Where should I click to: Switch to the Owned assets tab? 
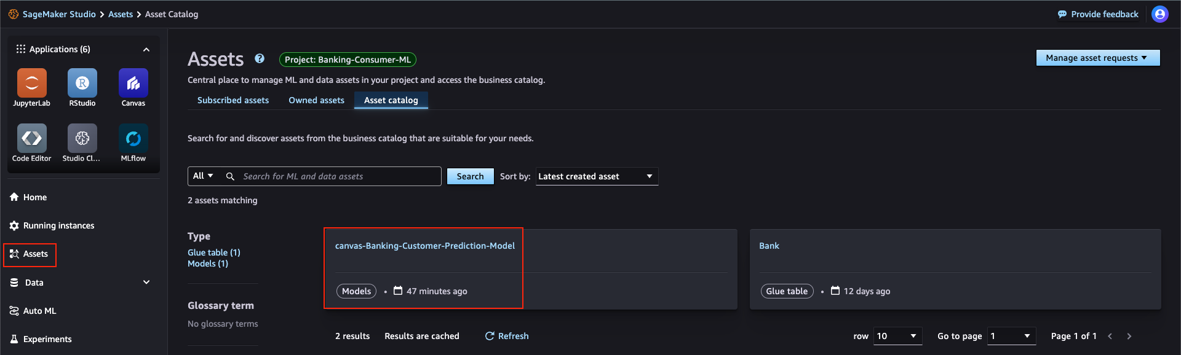(x=317, y=100)
